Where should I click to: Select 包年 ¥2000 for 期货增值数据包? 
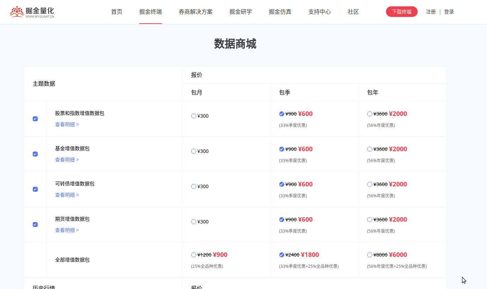pyautogui.click(x=369, y=219)
